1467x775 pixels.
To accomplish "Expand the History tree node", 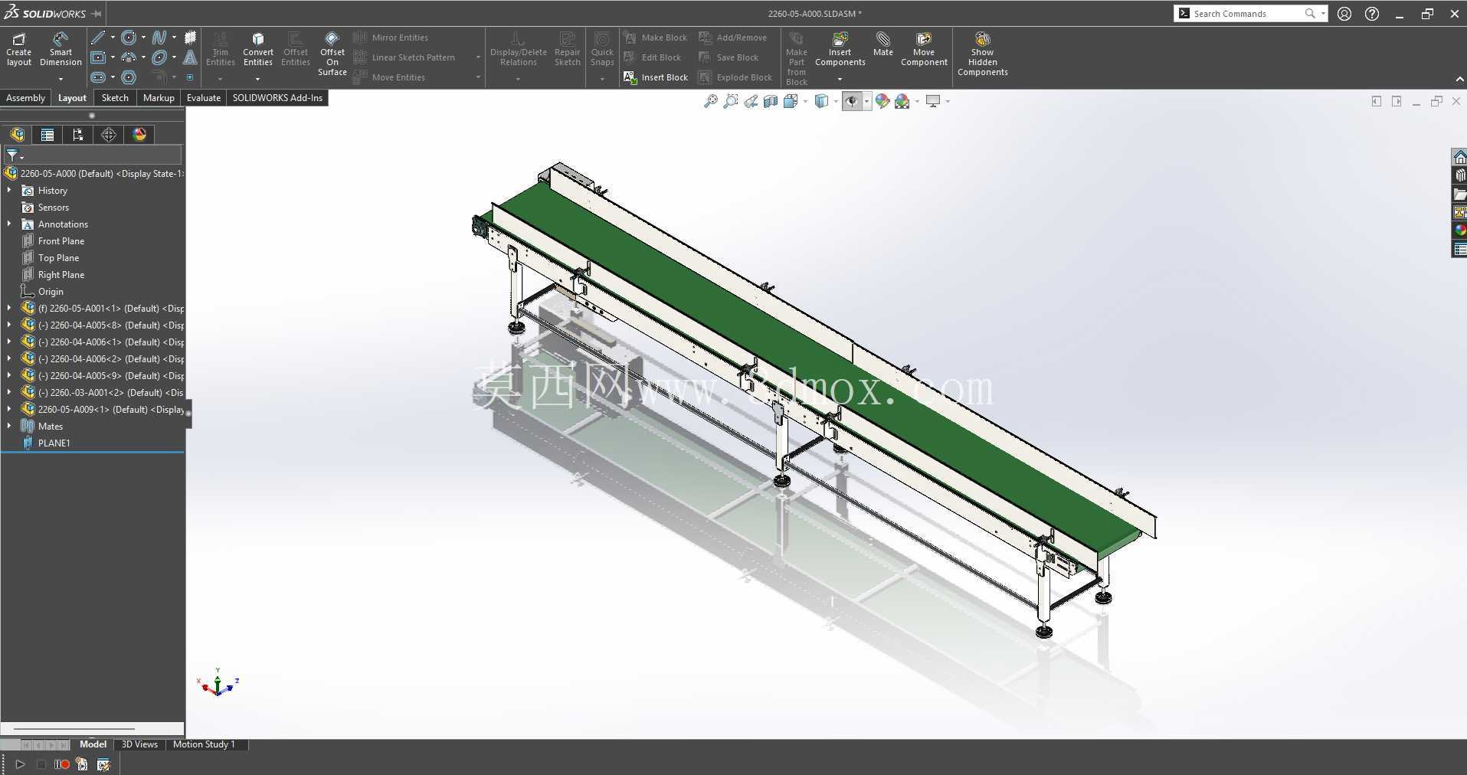I will 9,190.
